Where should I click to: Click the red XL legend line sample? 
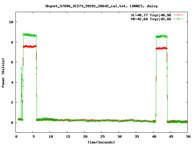point(178,15)
